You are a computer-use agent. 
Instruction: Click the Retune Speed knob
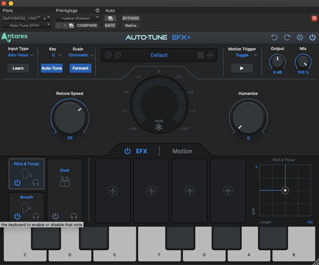[x=70, y=118]
